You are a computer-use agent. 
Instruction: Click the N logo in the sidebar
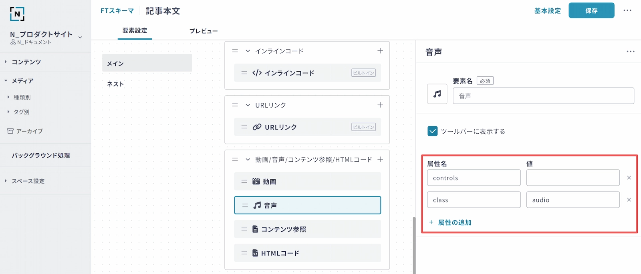click(x=17, y=14)
